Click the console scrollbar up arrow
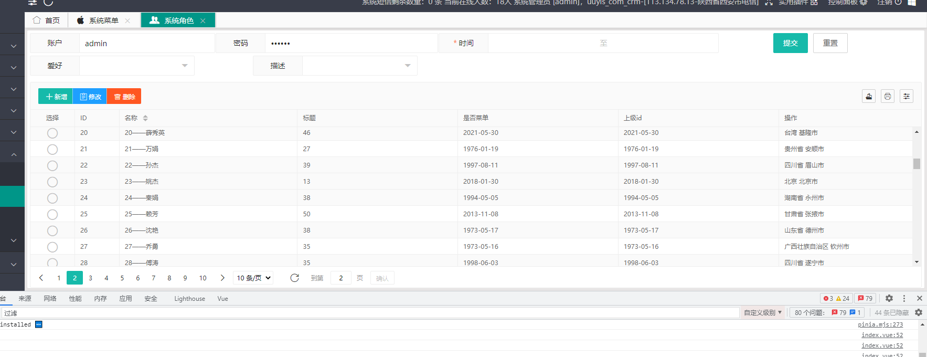 pos(922,324)
